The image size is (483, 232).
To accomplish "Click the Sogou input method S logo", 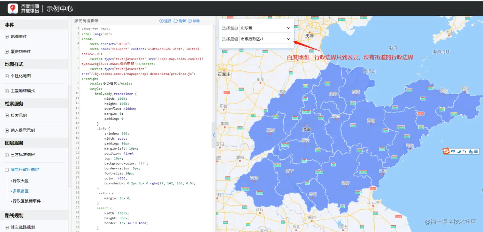I will click(x=446, y=151).
